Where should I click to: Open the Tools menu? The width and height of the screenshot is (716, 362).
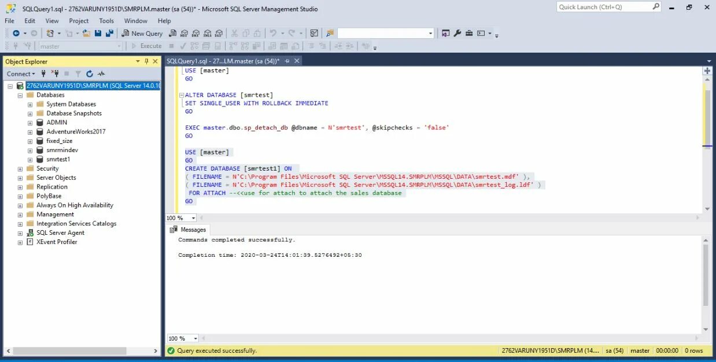(x=106, y=21)
